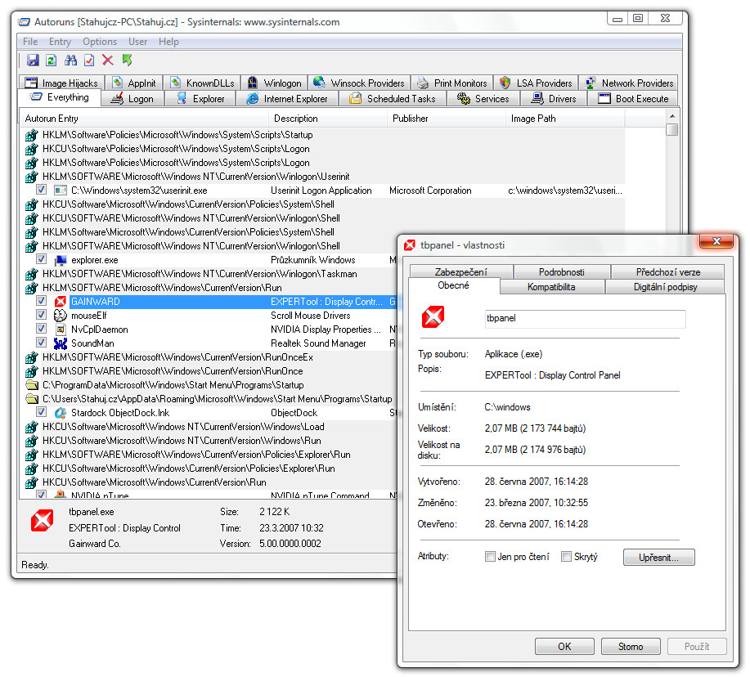Open the Zabezpečení tab in properties dialog
750x677 pixels.
click(461, 272)
